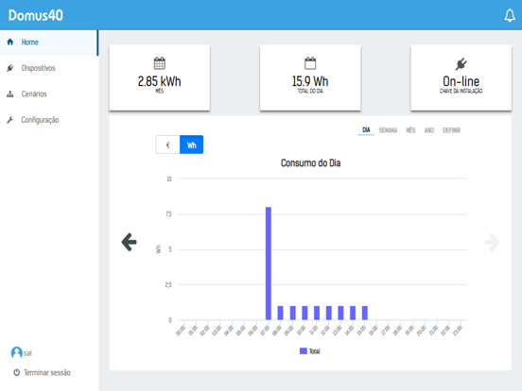
Task: Click the tall 07:00 consumption bar
Action: 269,263
